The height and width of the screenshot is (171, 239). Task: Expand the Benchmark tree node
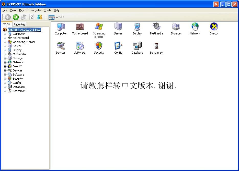coord(5,91)
